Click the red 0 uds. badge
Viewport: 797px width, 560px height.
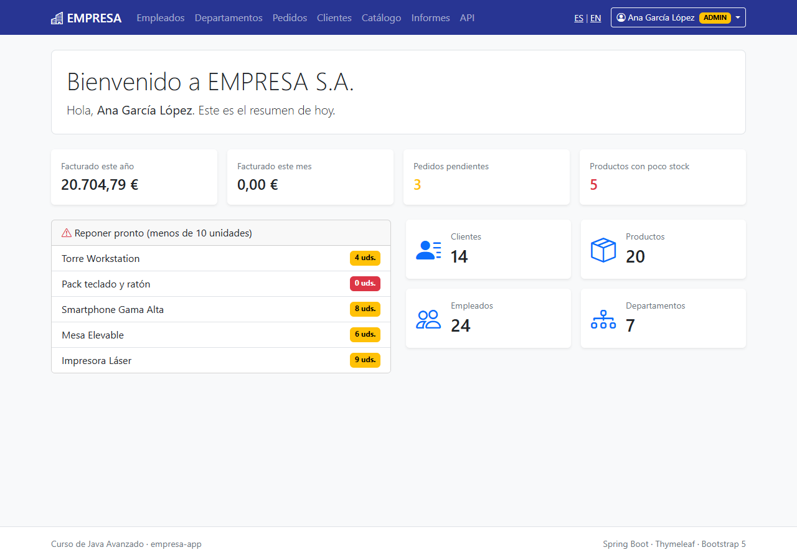click(x=365, y=284)
